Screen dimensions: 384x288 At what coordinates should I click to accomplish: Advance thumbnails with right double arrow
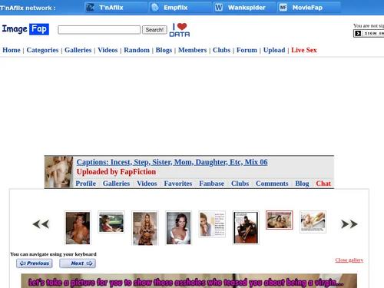click(349, 224)
